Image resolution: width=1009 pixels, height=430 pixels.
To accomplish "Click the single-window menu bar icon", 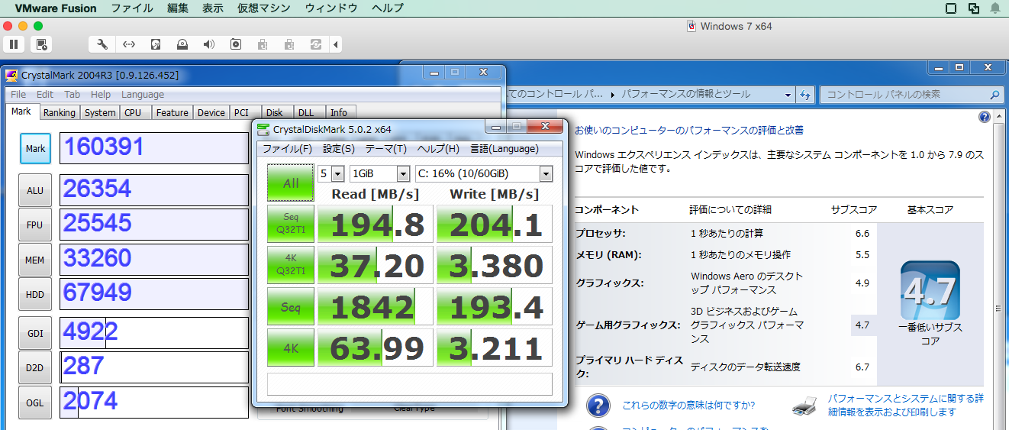I will coord(951,8).
